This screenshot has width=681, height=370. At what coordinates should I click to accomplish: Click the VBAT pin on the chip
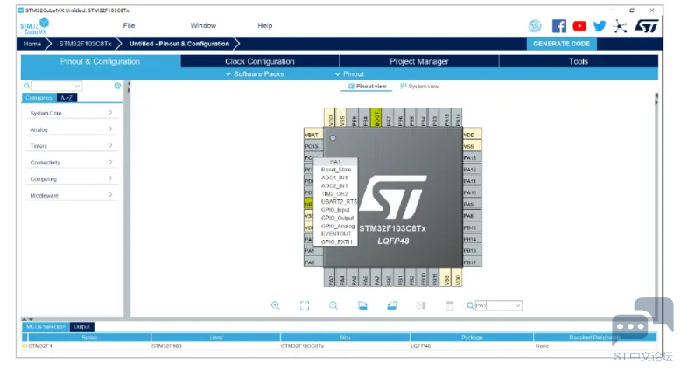313,135
